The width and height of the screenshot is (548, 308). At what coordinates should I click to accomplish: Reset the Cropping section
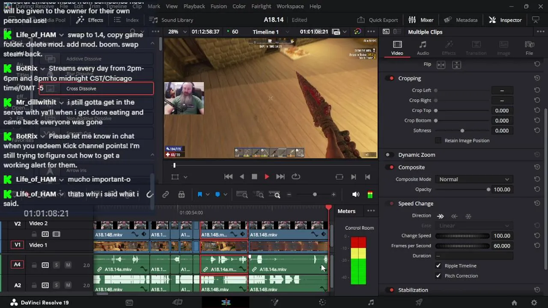coord(537,78)
